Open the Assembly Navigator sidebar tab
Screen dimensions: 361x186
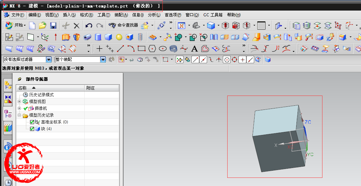(8, 85)
